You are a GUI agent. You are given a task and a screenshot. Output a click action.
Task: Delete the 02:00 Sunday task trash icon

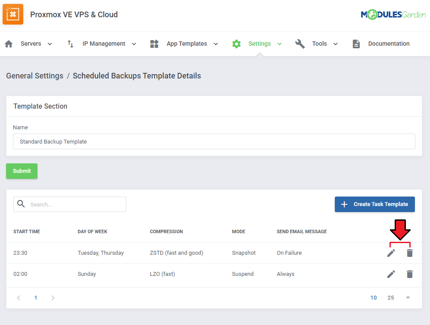click(410, 274)
